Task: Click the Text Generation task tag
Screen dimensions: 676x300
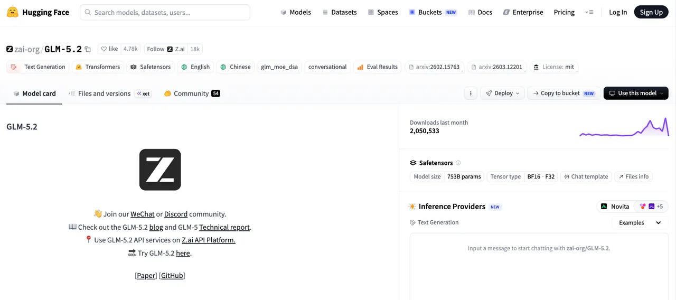Action: point(39,67)
